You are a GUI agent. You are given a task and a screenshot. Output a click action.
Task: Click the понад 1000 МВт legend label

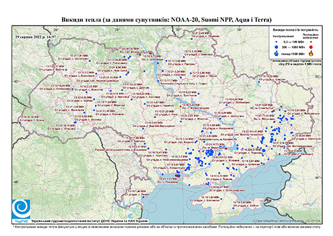tap(294, 53)
